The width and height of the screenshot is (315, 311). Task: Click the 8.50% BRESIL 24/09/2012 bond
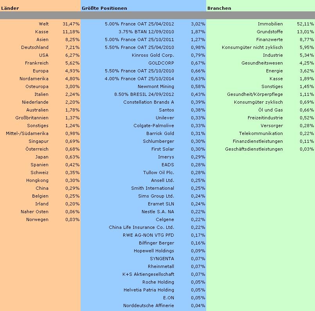(x=144, y=94)
